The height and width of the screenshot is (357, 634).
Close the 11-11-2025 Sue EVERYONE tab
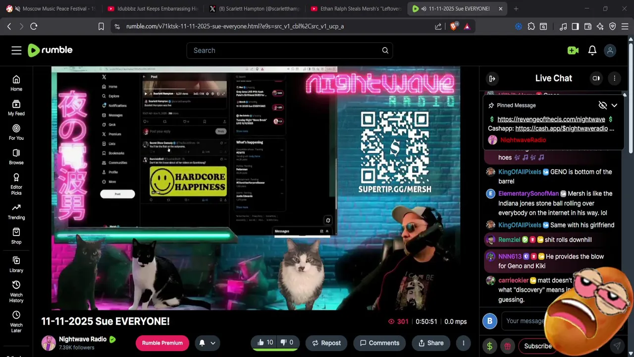point(500,8)
